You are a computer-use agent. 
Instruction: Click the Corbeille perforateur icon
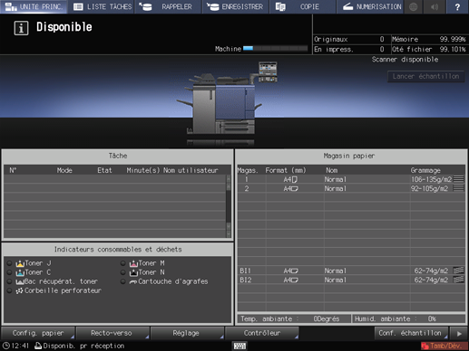[x=20, y=291]
